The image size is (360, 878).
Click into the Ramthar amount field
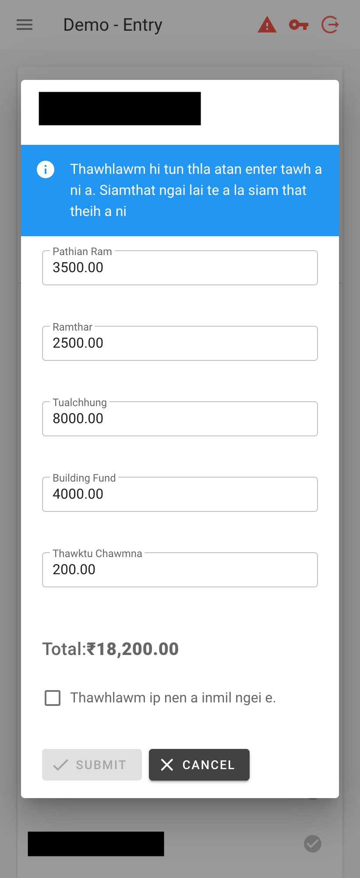click(180, 343)
